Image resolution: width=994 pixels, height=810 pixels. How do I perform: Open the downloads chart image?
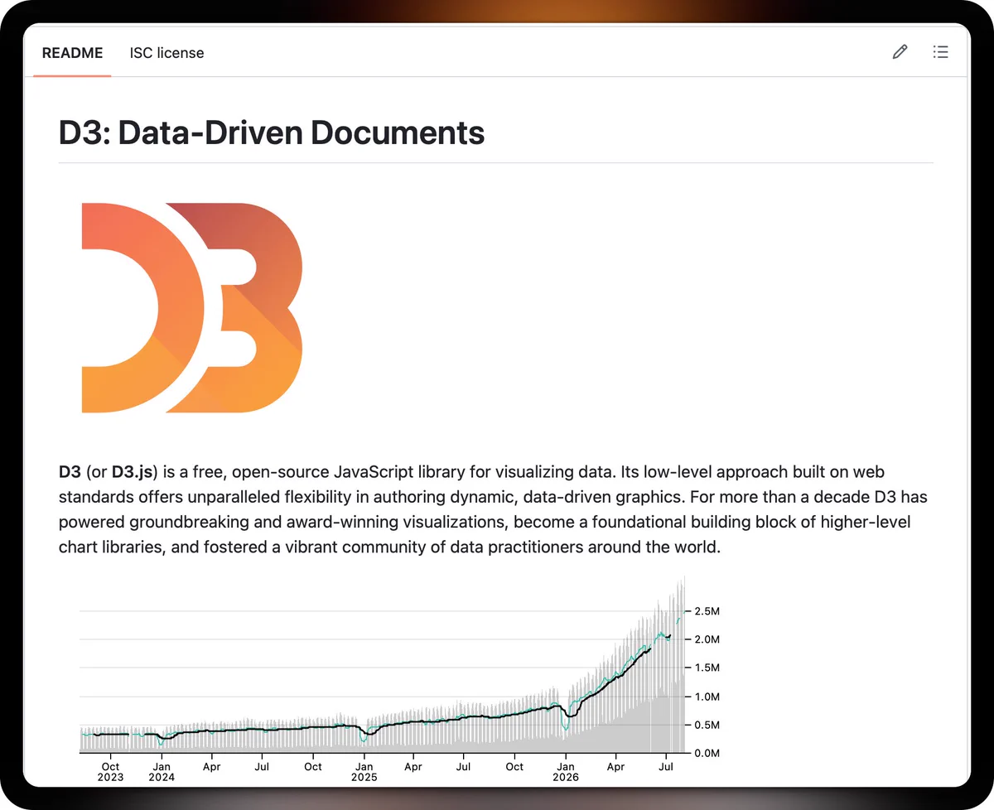click(x=398, y=678)
